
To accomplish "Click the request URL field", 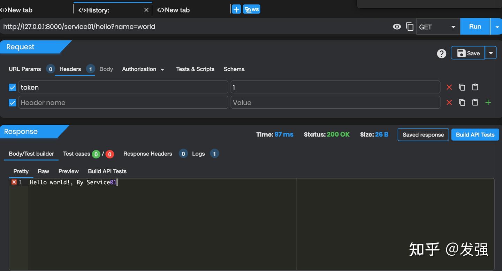I will [x=195, y=26].
